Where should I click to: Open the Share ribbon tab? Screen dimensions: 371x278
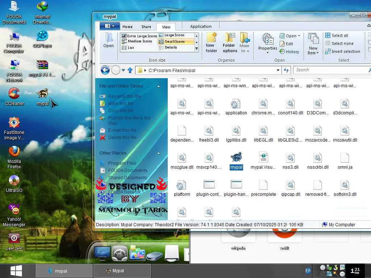click(146, 26)
